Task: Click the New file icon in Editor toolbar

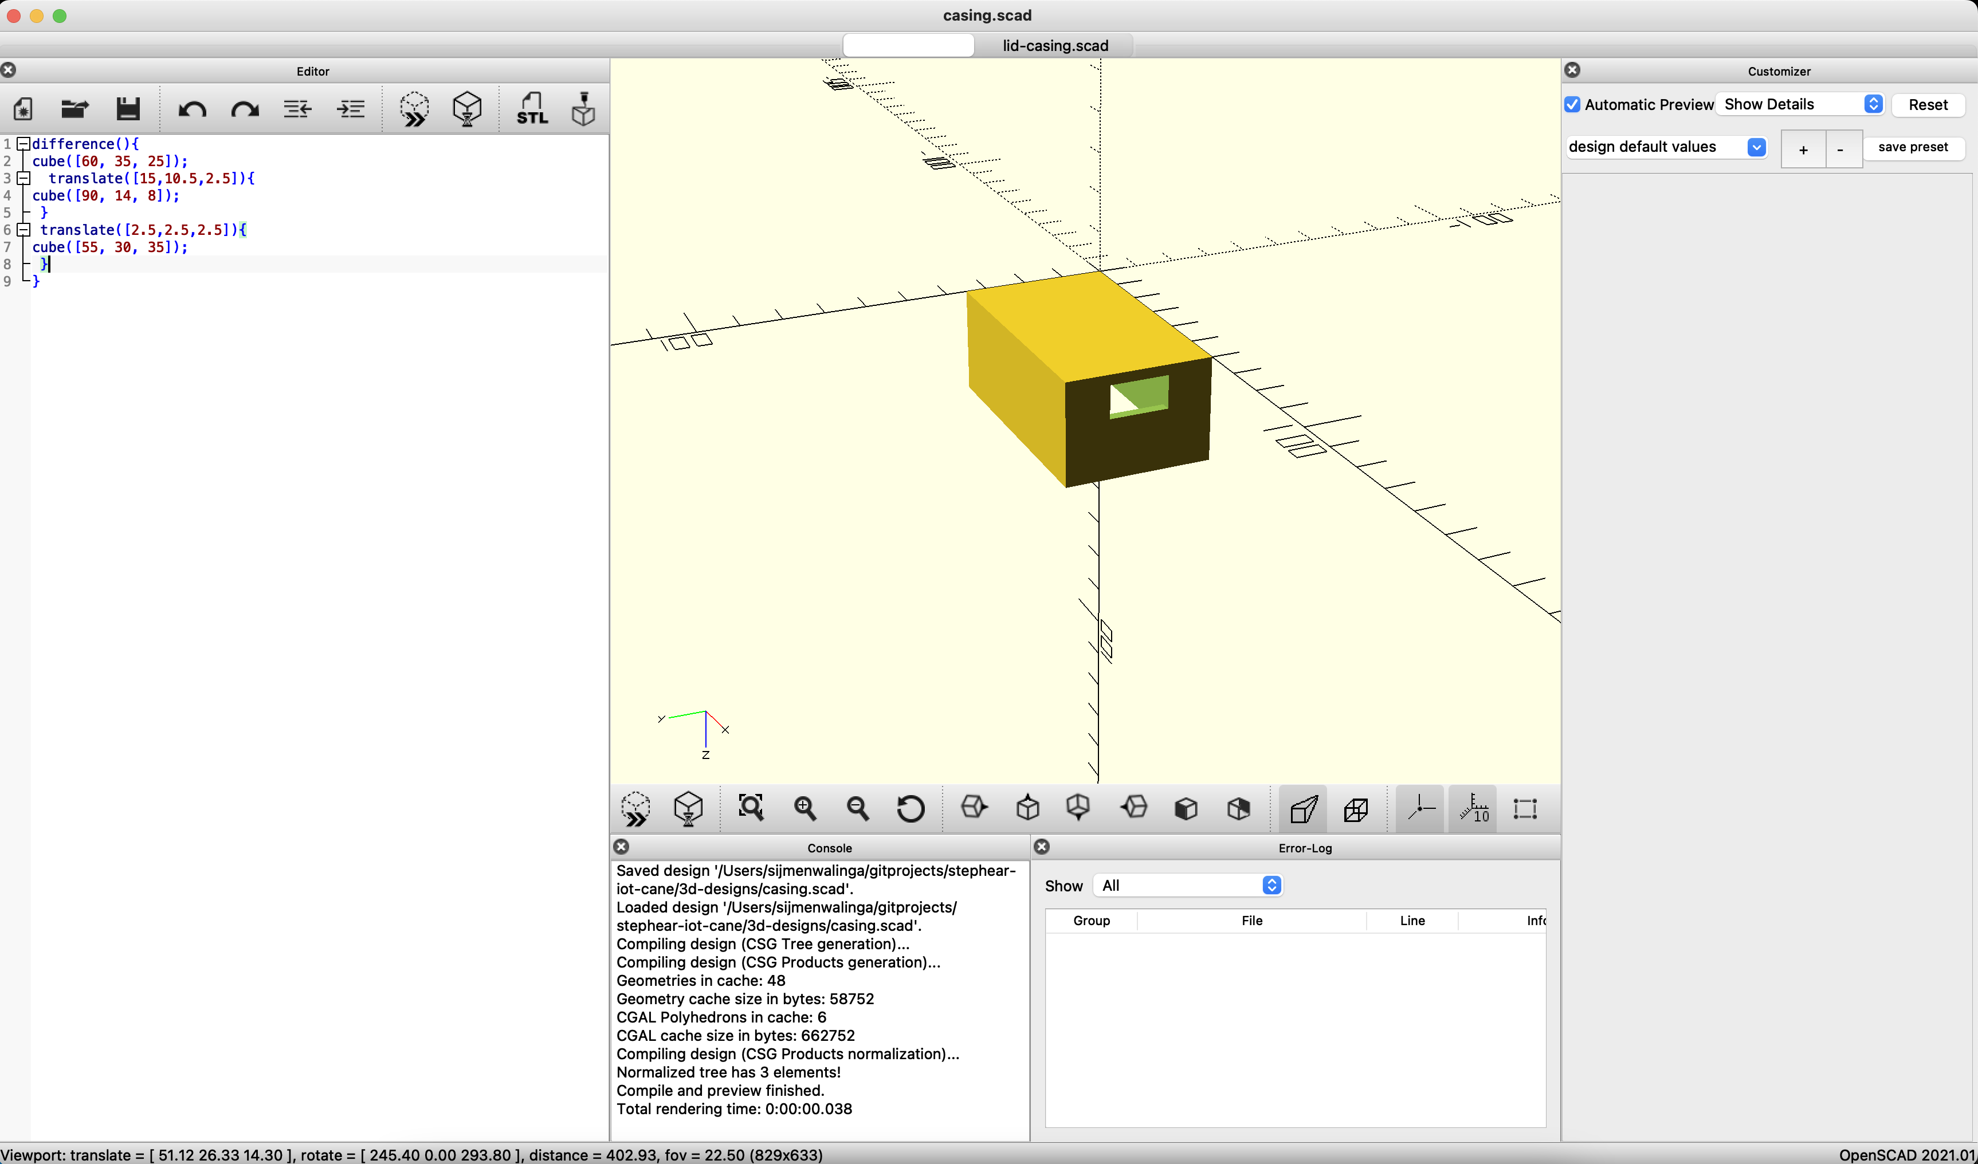Action: coord(23,108)
